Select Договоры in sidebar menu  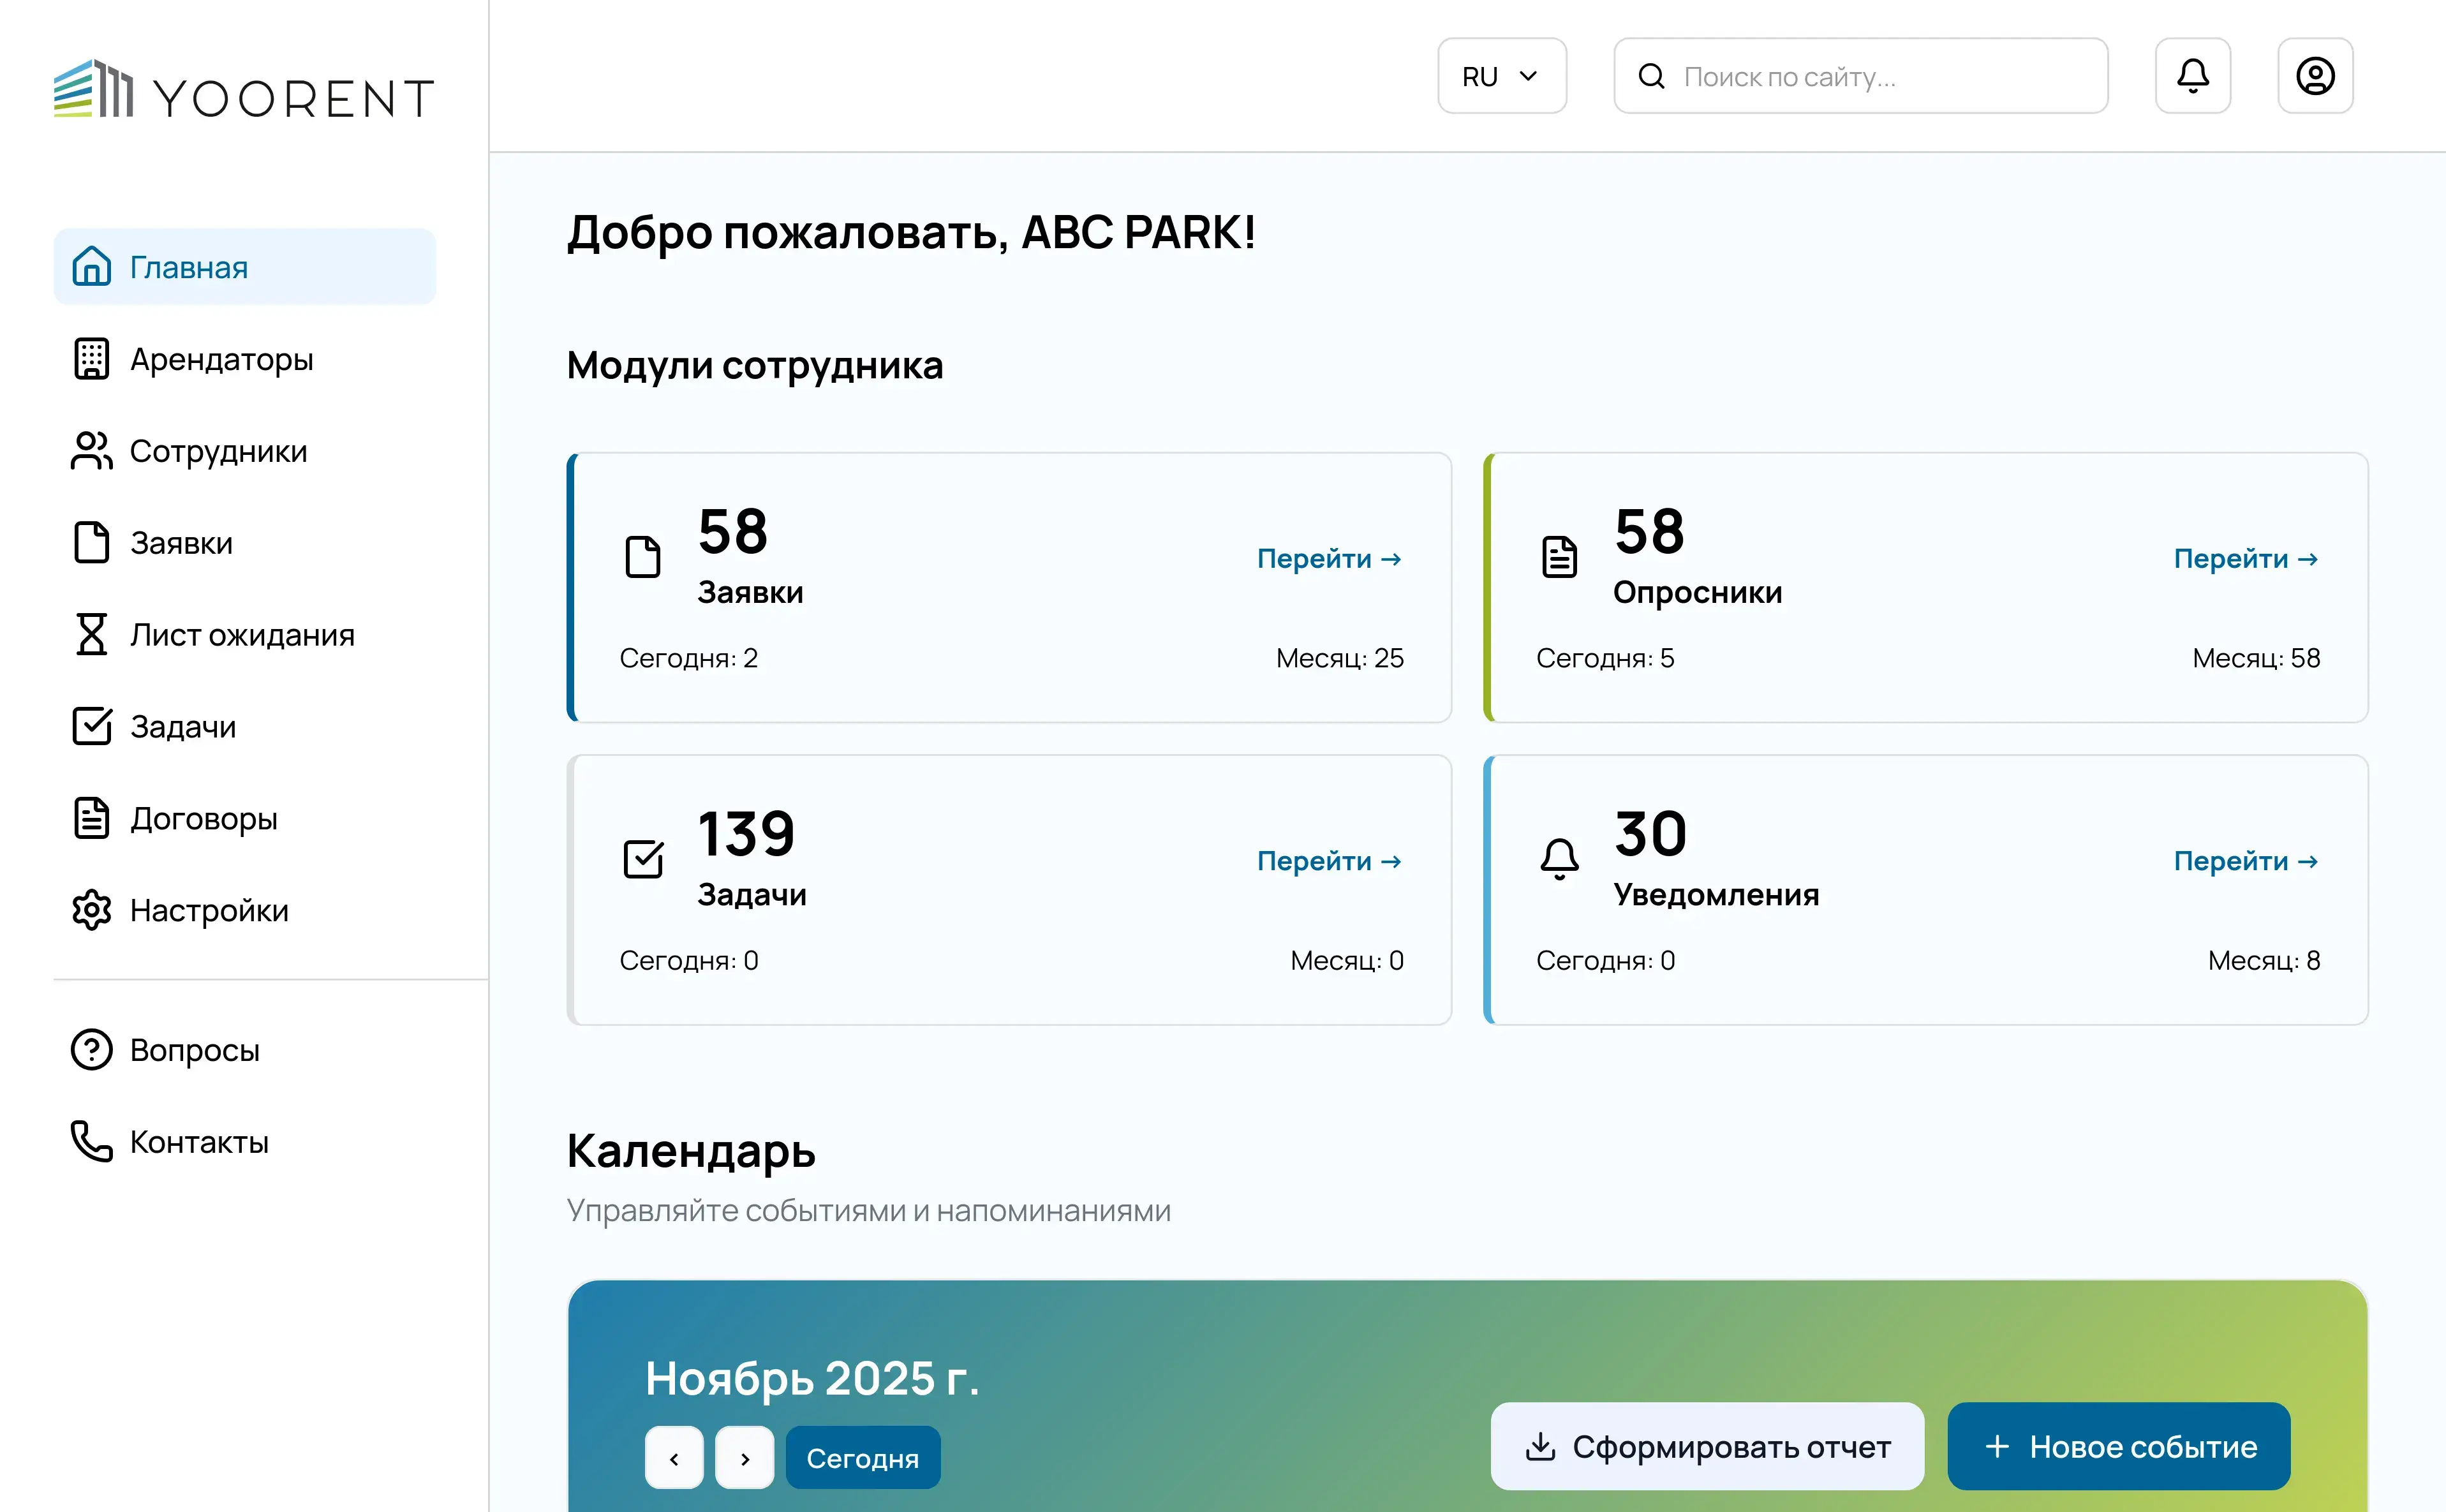[x=204, y=818]
